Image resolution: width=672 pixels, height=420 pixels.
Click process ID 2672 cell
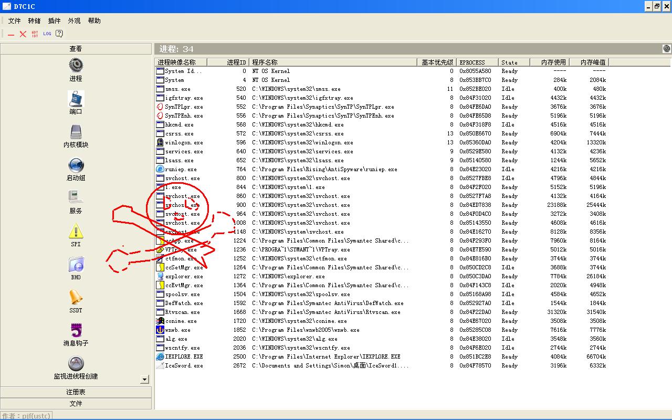[x=239, y=365]
